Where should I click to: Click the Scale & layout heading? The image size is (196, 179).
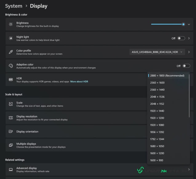coord(14,94)
